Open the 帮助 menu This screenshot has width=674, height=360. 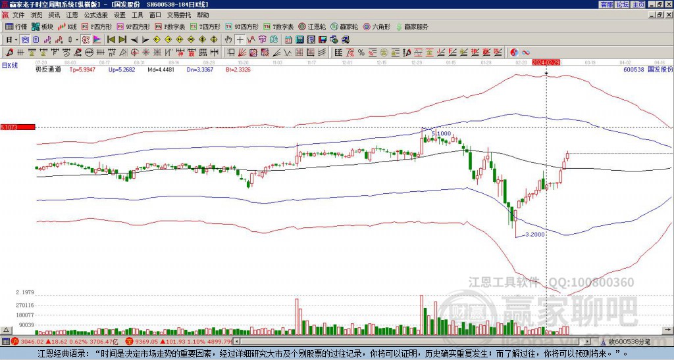203,15
